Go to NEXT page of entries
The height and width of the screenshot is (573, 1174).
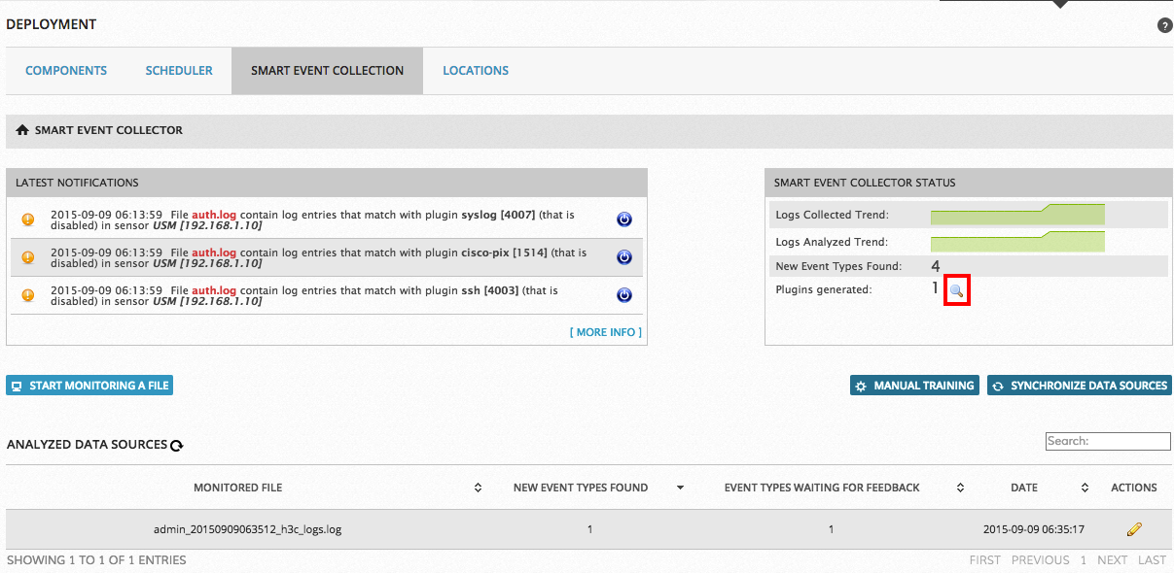(1112, 560)
